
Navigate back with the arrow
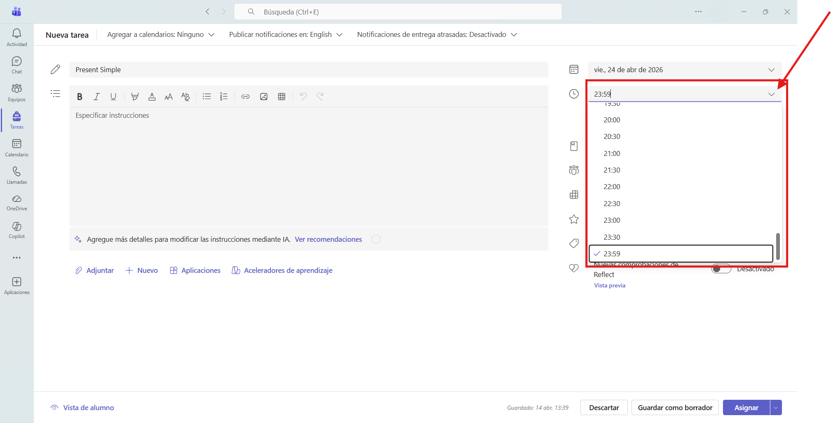click(x=207, y=12)
